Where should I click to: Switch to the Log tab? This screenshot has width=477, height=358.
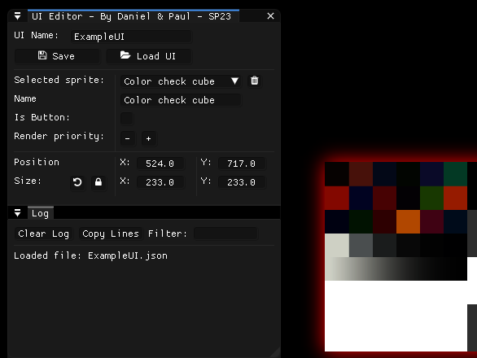[41, 213]
